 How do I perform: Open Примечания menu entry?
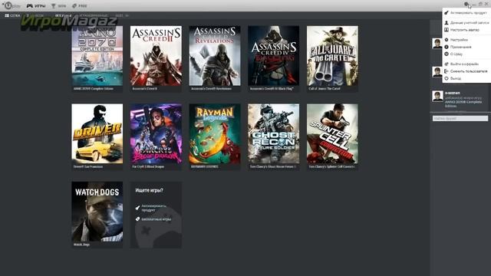[x=458, y=47]
